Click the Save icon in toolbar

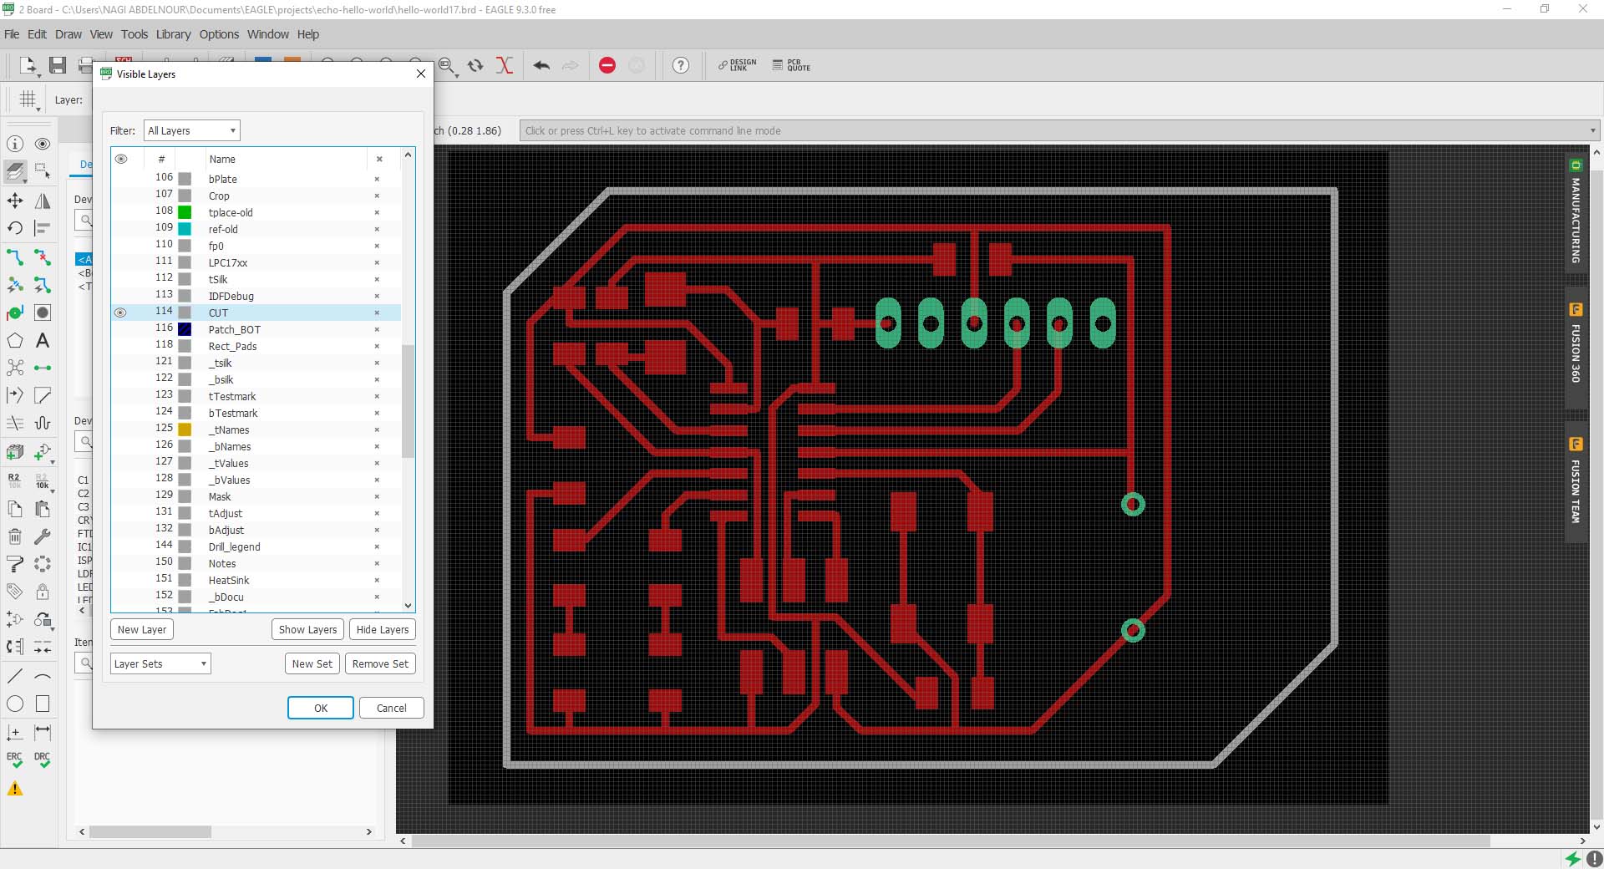tap(58, 65)
